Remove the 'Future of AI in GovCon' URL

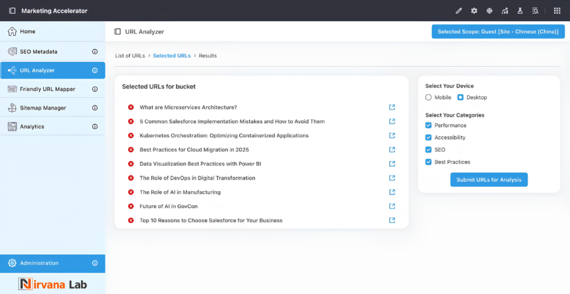coord(131,206)
